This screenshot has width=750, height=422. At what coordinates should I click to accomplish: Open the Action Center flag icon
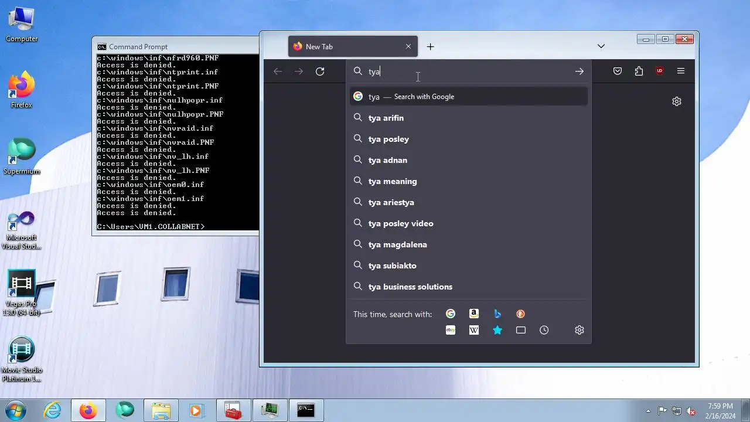click(x=662, y=411)
